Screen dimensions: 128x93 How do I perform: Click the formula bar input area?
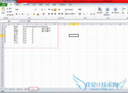(79, 21)
